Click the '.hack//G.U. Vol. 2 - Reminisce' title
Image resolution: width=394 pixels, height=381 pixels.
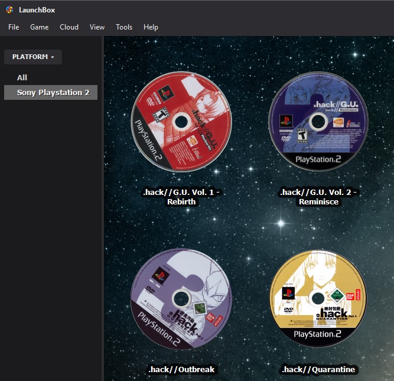(x=318, y=197)
